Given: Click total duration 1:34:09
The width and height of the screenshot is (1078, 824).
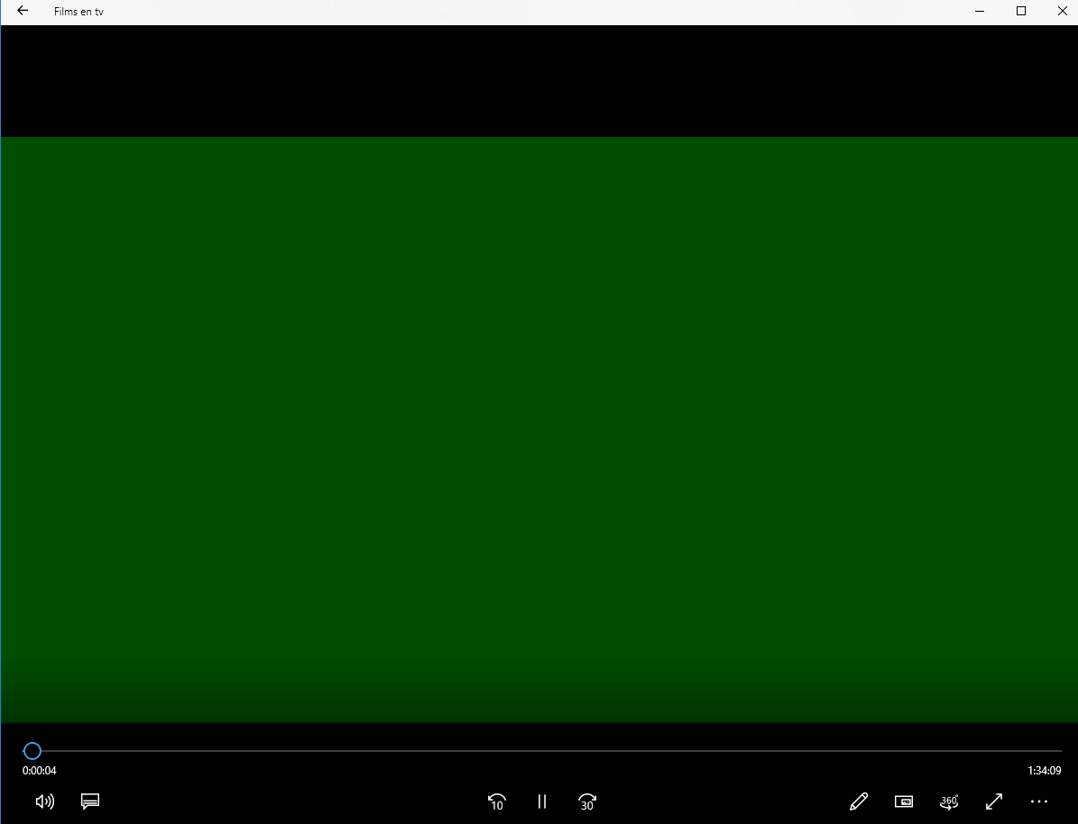Looking at the screenshot, I should pyautogui.click(x=1045, y=771).
